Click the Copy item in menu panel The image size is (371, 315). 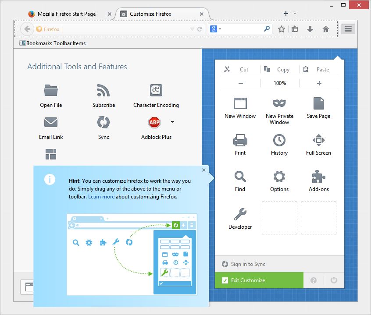280,70
